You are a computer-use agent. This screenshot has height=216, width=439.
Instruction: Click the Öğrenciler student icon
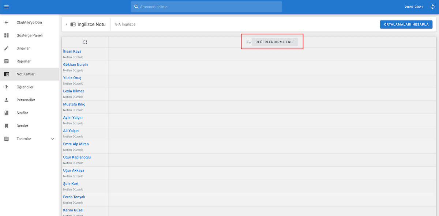pos(6,87)
